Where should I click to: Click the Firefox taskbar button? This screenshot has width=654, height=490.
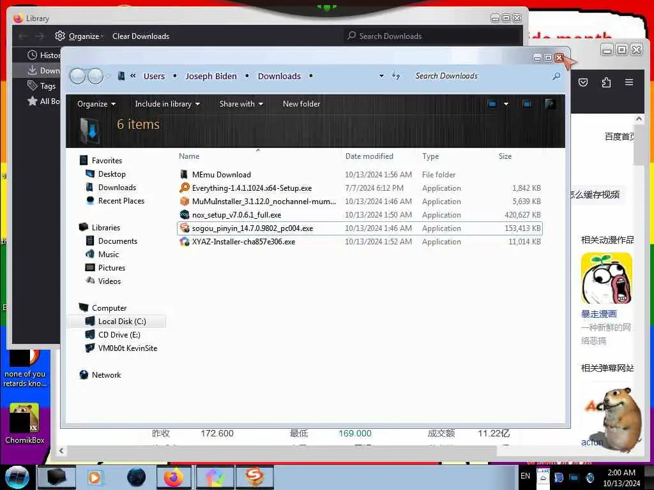[x=174, y=477]
